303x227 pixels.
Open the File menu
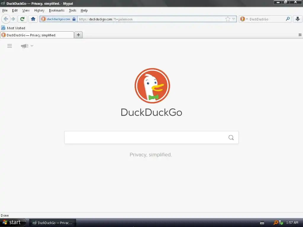click(x=5, y=10)
